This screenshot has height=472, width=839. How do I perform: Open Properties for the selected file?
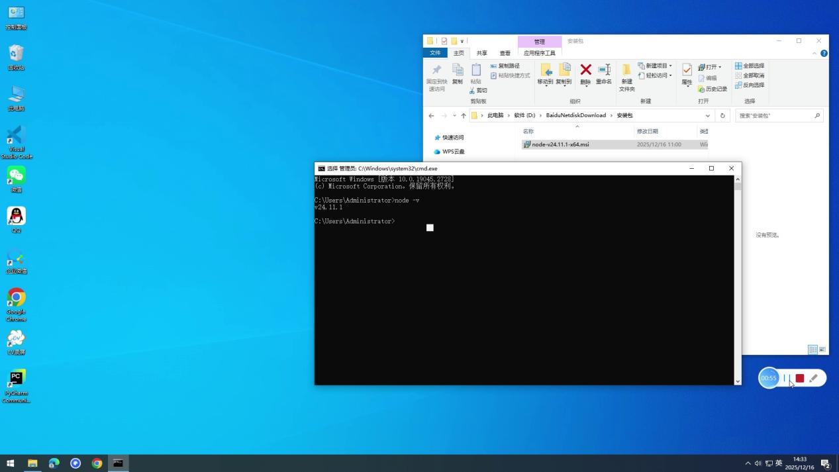click(x=686, y=73)
